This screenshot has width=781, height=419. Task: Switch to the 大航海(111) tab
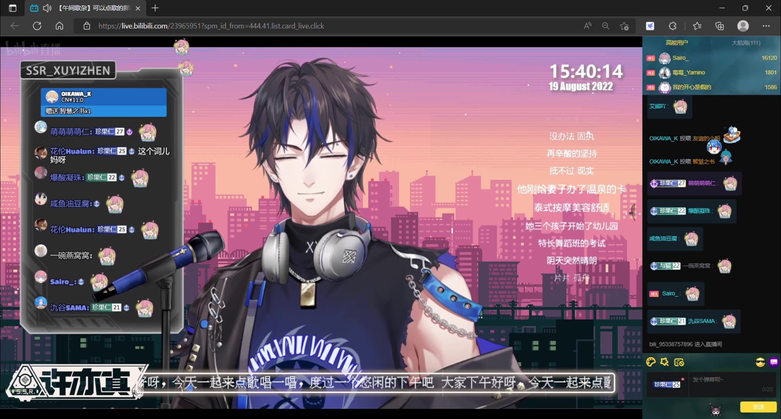tap(746, 43)
